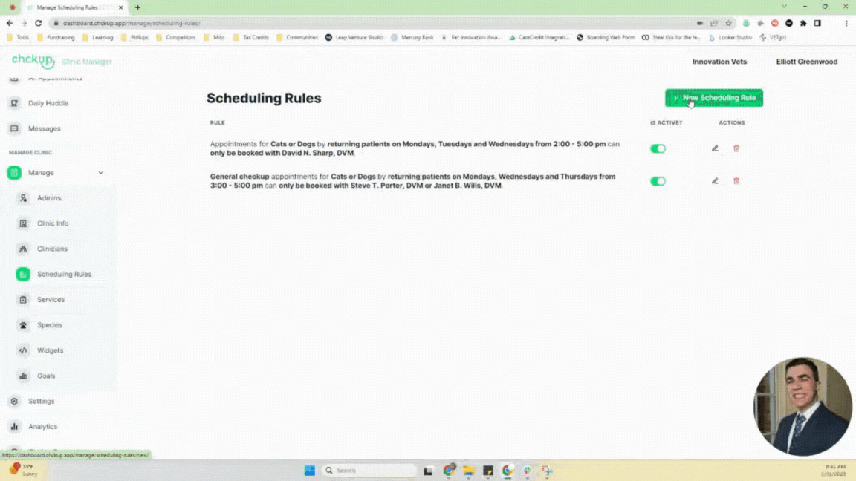The image size is (856, 481).
Task: Open Analytics in sidebar
Action: [42, 427]
